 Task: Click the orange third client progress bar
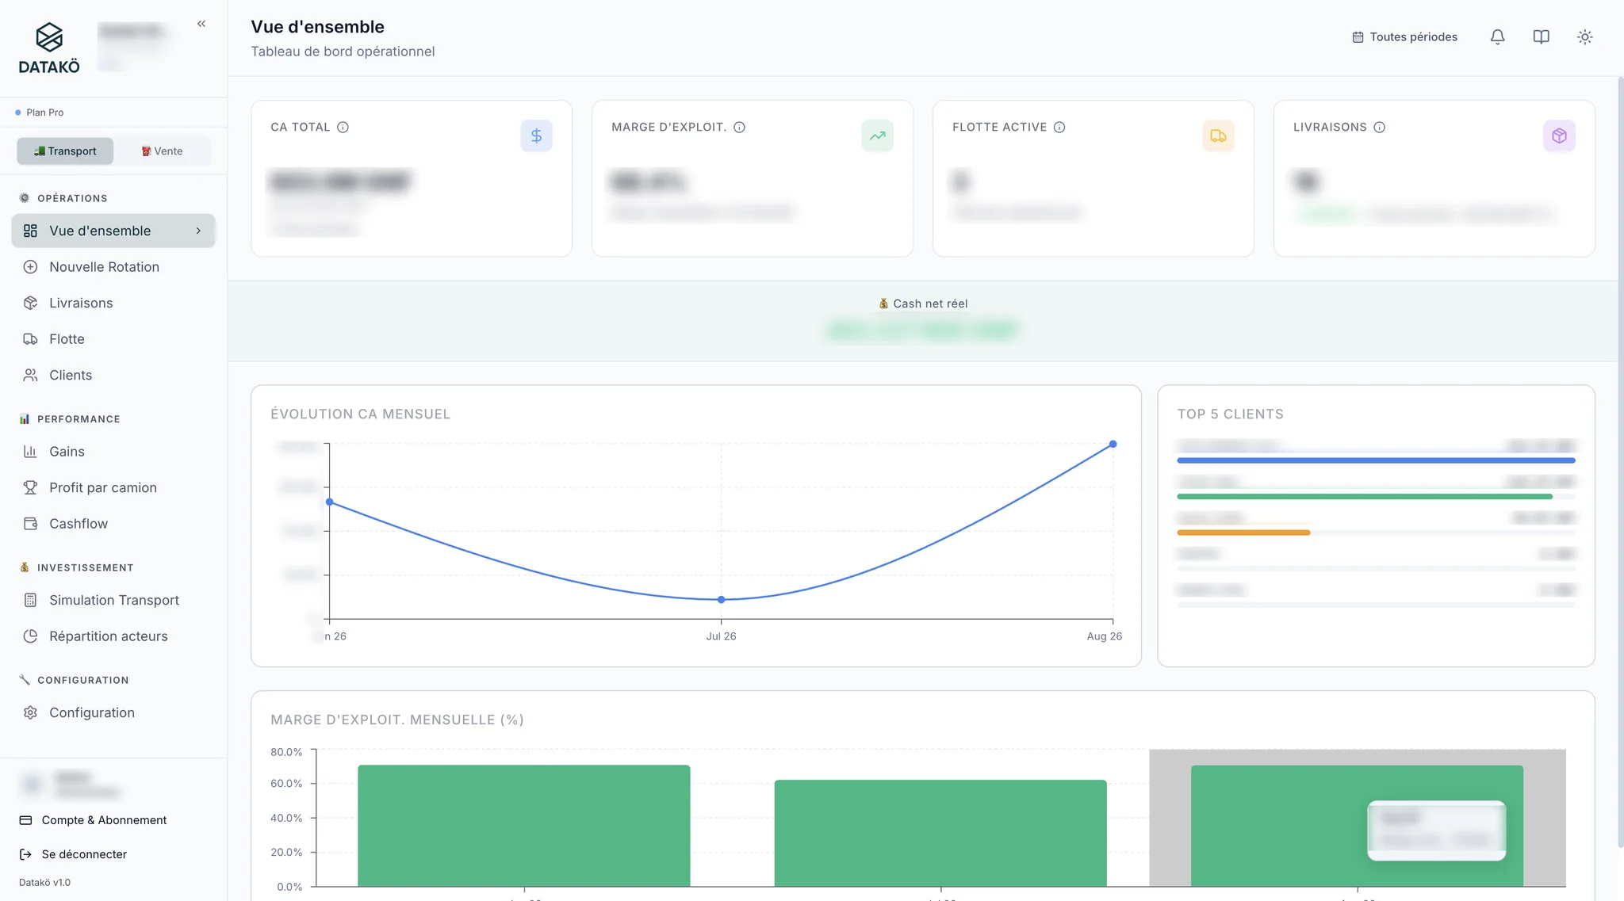click(x=1243, y=533)
